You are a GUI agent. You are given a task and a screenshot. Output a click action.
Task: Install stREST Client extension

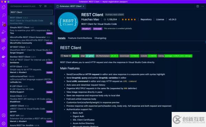49,112
